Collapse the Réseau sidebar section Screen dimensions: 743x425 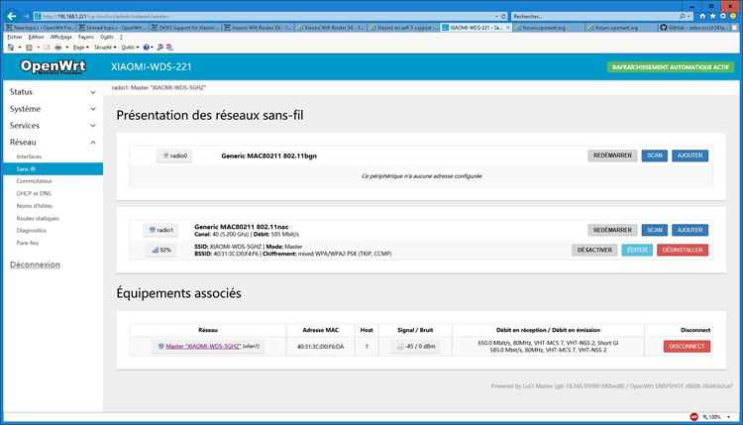(x=53, y=142)
